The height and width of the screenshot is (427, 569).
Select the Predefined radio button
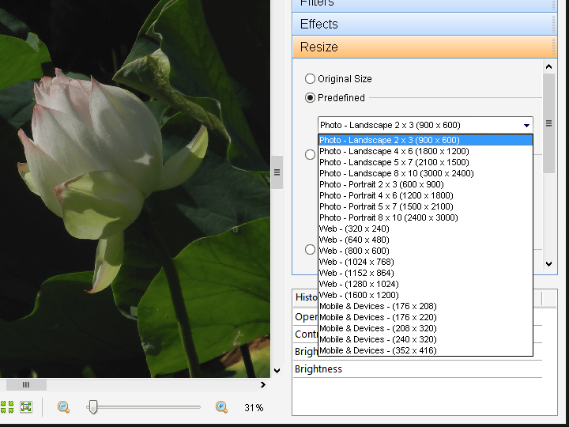311,98
